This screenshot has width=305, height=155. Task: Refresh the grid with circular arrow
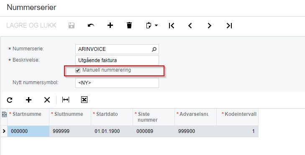pyautogui.click(x=10, y=100)
